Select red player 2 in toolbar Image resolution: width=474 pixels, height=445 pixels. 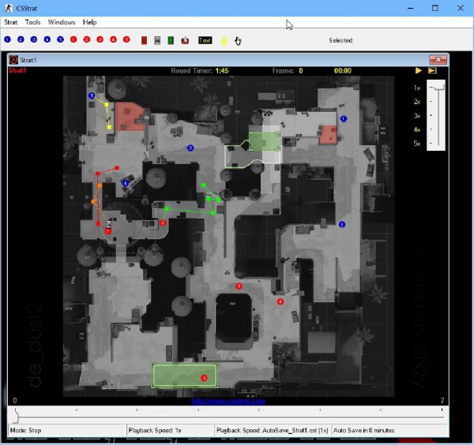87,39
